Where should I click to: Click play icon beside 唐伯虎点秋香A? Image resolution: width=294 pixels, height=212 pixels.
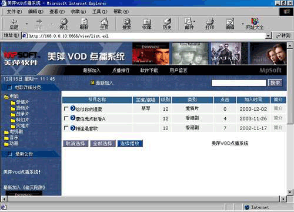click(73, 118)
